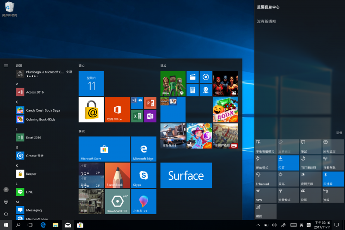Viewport: 345px width, 230px height.
Task: Toggle Night light quick action
Action: coord(310,179)
